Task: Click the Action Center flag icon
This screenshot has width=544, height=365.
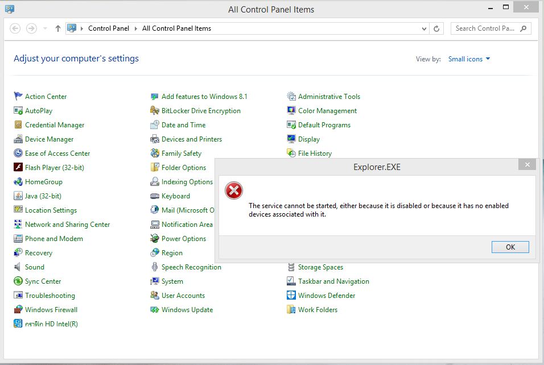Action: (x=18, y=96)
